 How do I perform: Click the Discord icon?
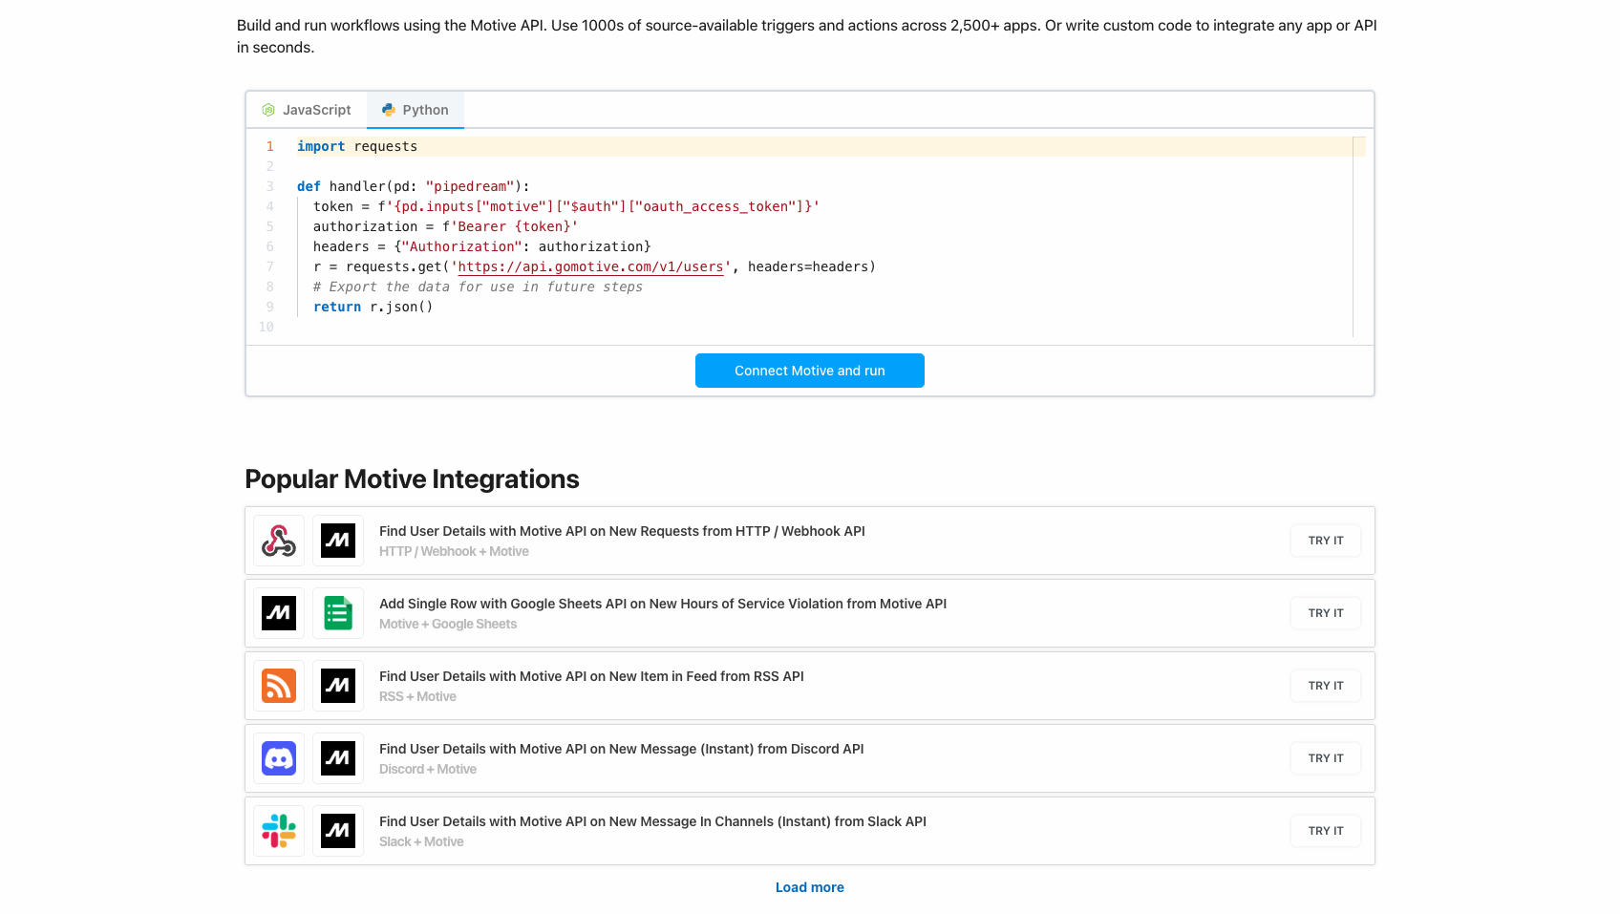[279, 758]
